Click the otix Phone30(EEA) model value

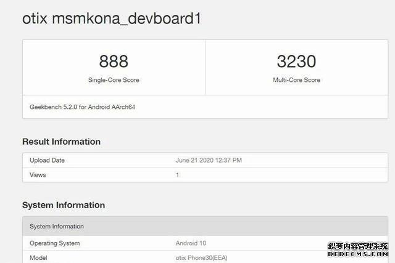[x=202, y=257]
